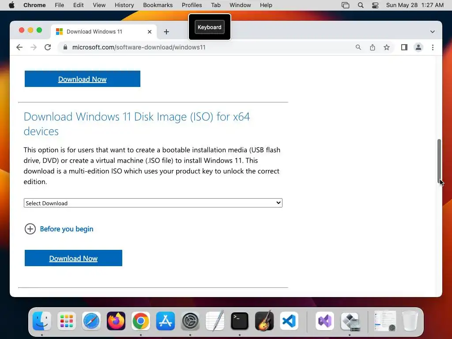Click the Keyboard overlay label

[210, 27]
